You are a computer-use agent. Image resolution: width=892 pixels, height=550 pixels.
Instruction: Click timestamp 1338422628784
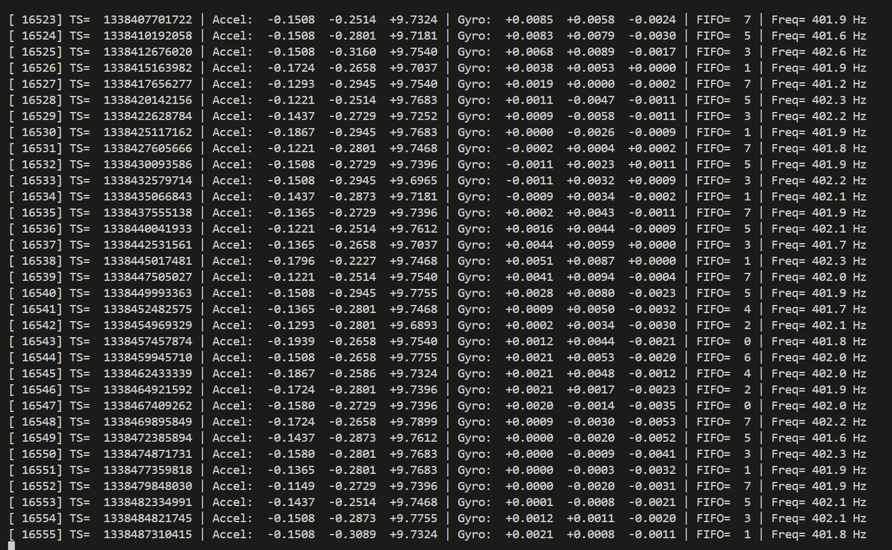(148, 116)
